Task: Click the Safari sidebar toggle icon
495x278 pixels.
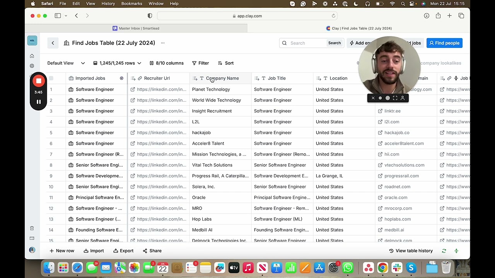Action: (x=58, y=16)
